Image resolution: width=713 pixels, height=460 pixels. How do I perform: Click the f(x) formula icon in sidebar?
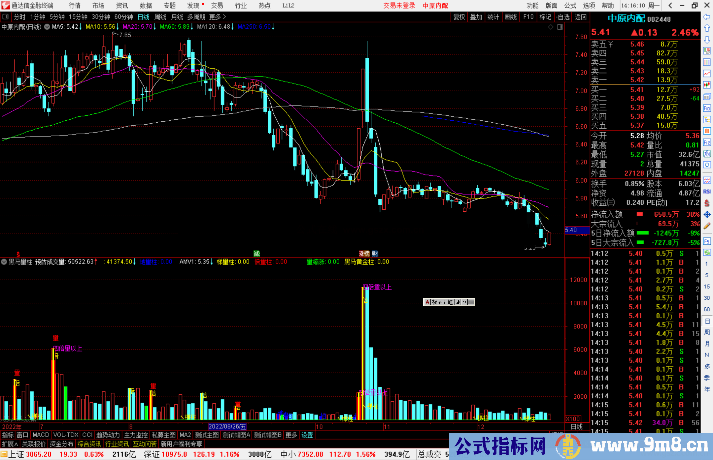pos(707,154)
